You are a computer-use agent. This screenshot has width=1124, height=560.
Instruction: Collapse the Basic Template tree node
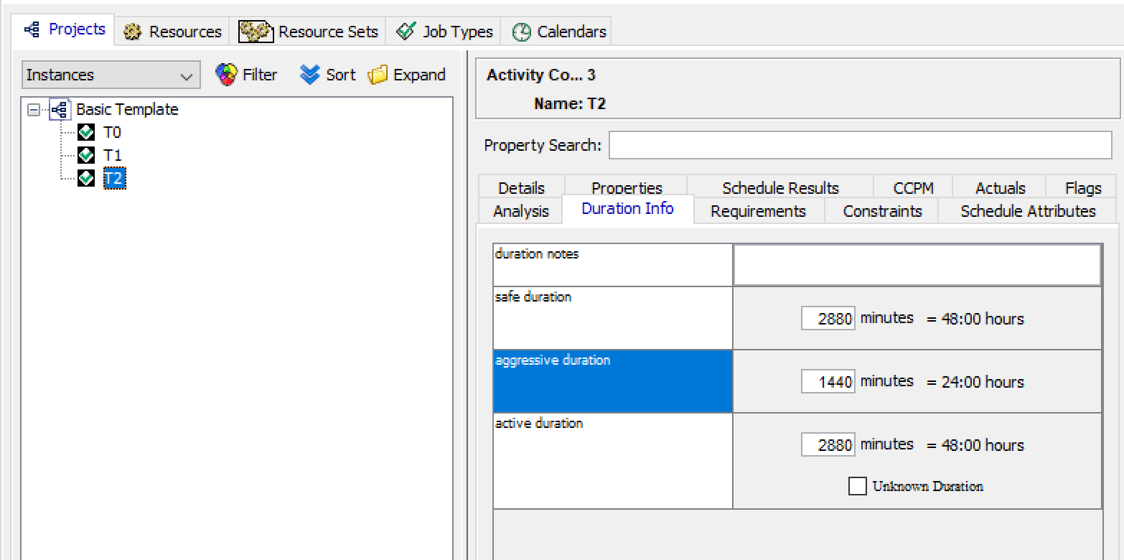click(32, 110)
